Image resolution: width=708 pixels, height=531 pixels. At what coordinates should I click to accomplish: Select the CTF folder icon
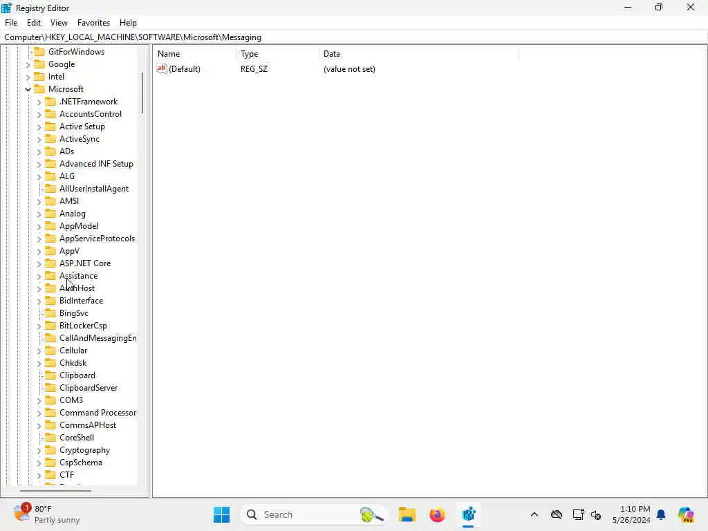point(50,474)
